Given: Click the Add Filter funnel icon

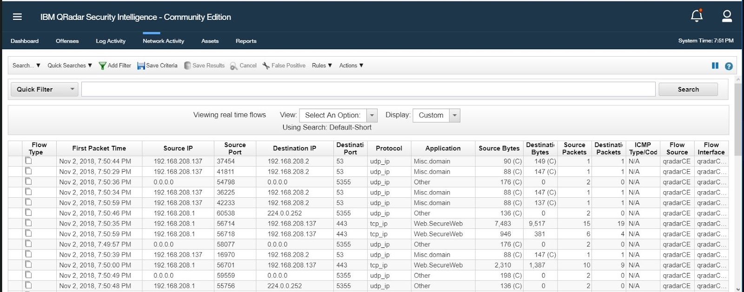Looking at the screenshot, I should pyautogui.click(x=102, y=66).
